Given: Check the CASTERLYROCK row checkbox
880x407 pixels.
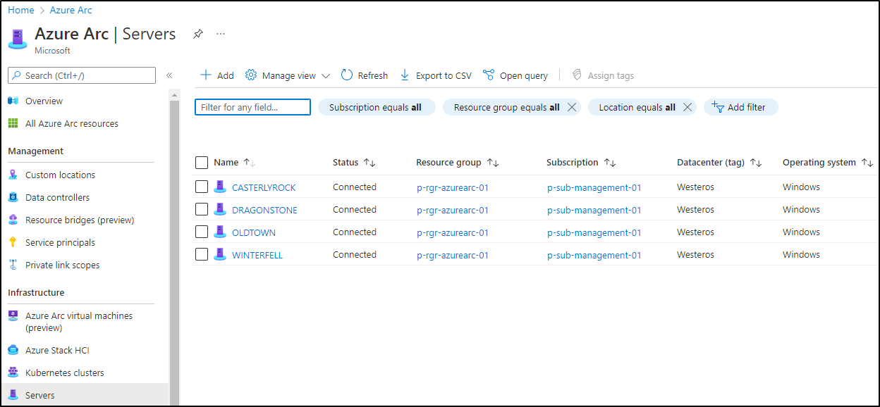Looking at the screenshot, I should click(202, 187).
